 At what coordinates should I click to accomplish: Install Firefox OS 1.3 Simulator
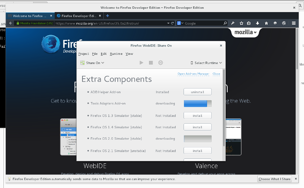click(x=198, y=115)
